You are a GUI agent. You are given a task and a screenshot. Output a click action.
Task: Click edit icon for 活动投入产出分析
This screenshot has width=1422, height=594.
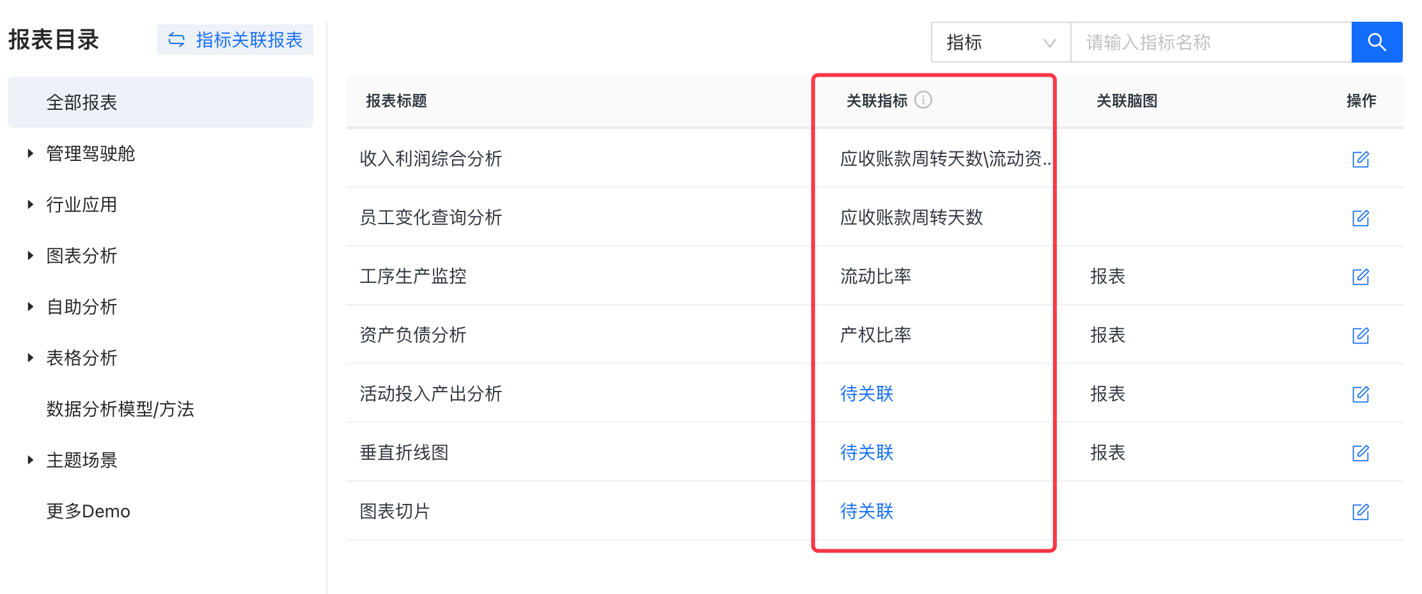(1360, 394)
